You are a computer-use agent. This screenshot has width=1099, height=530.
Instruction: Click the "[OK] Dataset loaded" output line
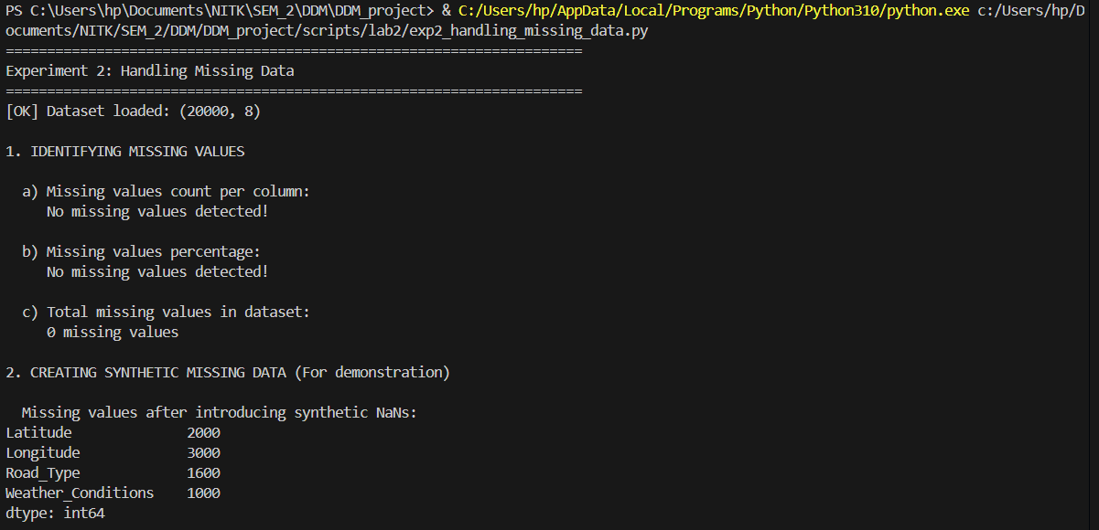[x=135, y=111]
